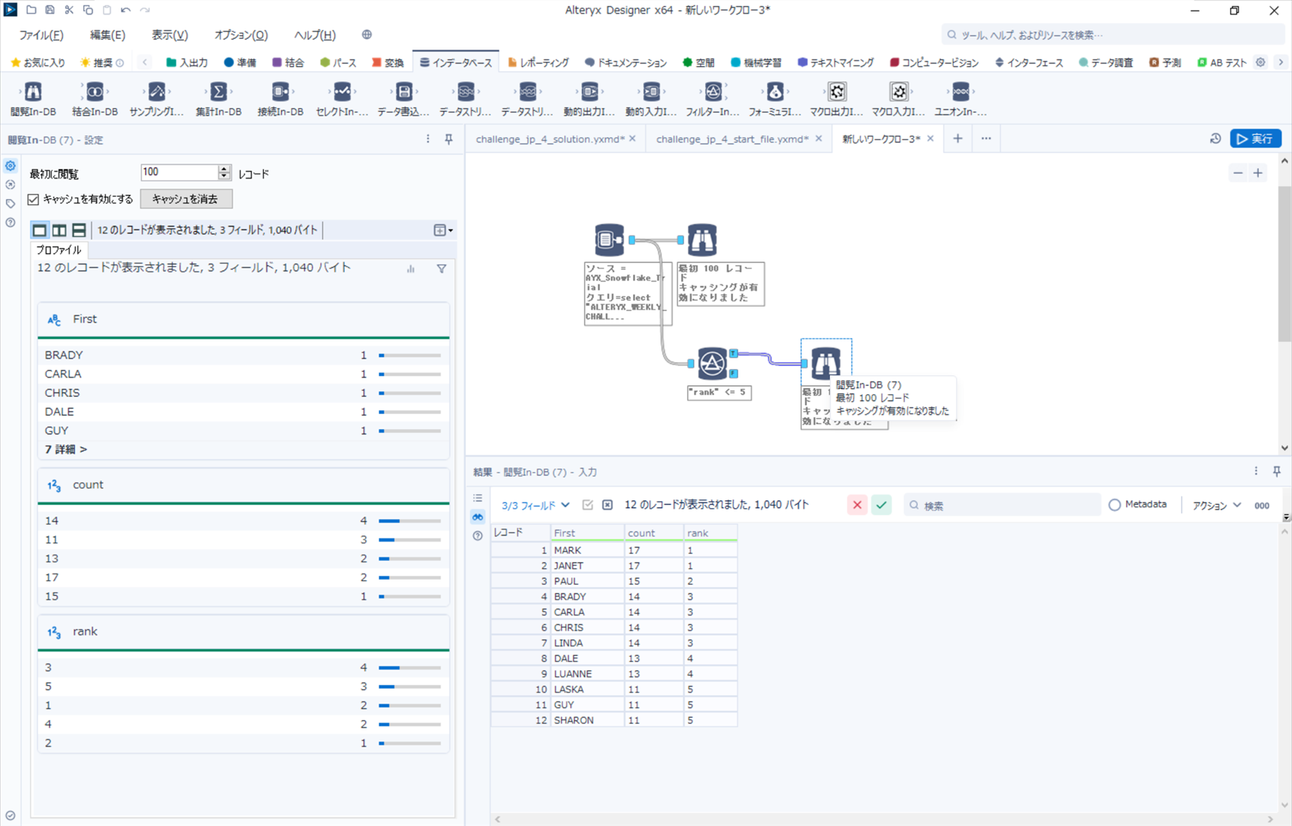The width and height of the screenshot is (1292, 826).
Task: Select the Metadata radio button in results panel
Action: tap(1114, 504)
